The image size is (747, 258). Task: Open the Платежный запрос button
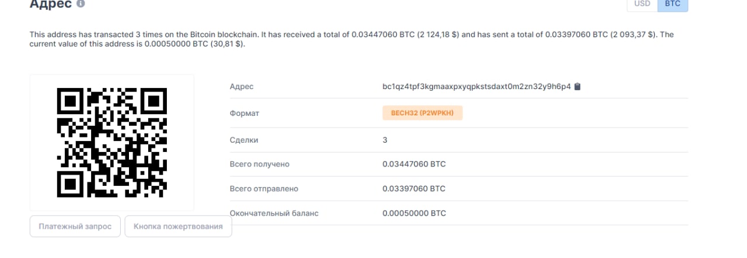coord(75,227)
